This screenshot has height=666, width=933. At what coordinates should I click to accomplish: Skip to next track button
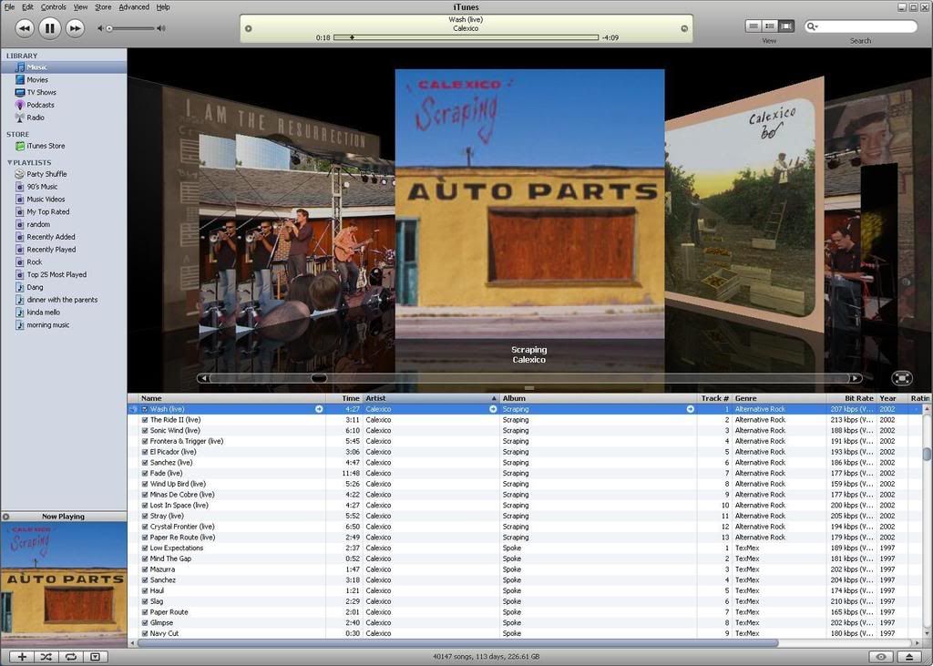click(75, 28)
